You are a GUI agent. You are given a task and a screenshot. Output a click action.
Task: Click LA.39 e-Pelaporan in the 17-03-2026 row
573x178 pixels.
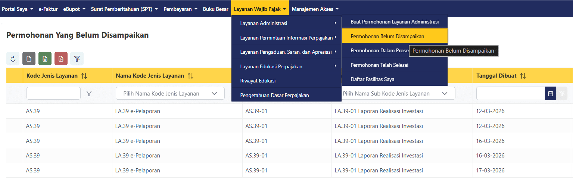(138, 170)
